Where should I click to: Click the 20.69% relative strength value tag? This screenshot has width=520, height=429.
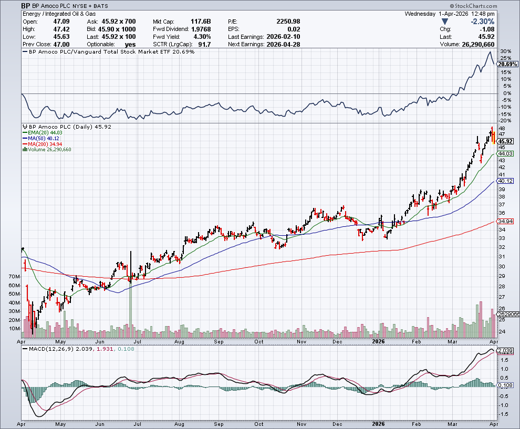click(505, 63)
